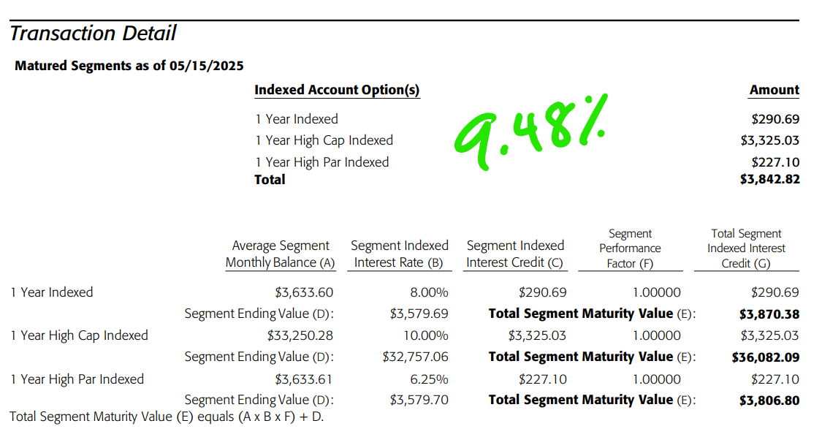Click the $36,082.09 total maturity value
Screen dimensions: 822x437
[x=766, y=358]
